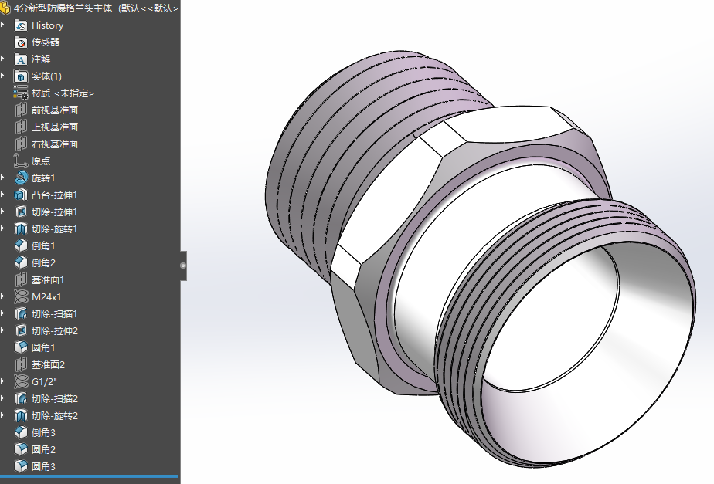Image resolution: width=714 pixels, height=484 pixels.
Task: Select the 切除-拉伸2 cut extrude icon
Action: pyautogui.click(x=21, y=330)
